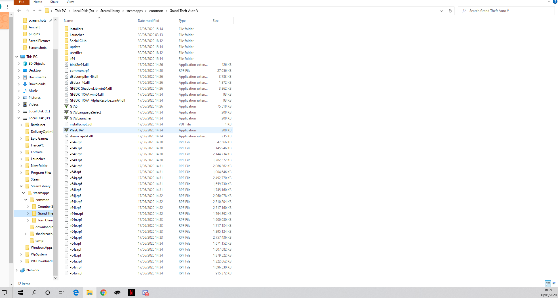The image size is (558, 298).
Task: Launch Microsoft Edge from taskbar
Action: tap(76, 293)
